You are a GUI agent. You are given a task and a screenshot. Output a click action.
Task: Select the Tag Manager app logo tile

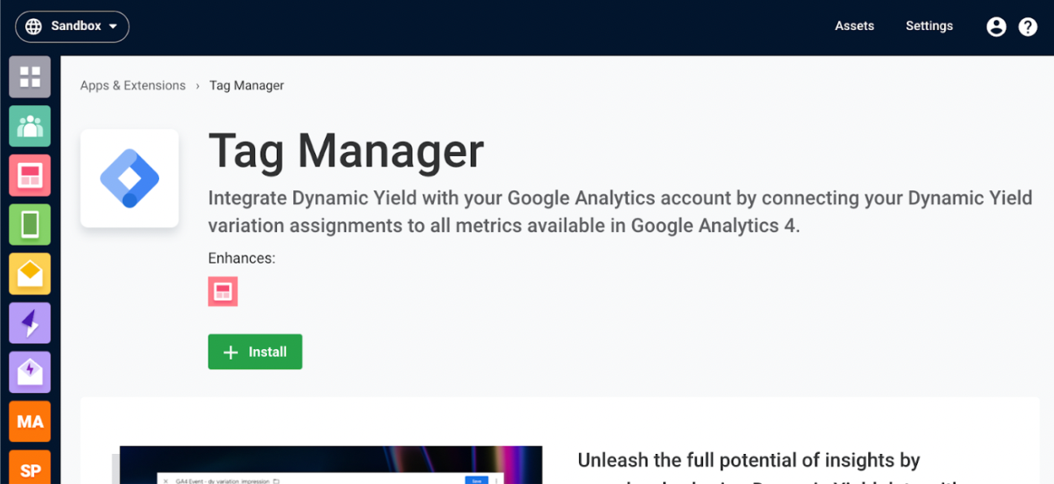130,178
